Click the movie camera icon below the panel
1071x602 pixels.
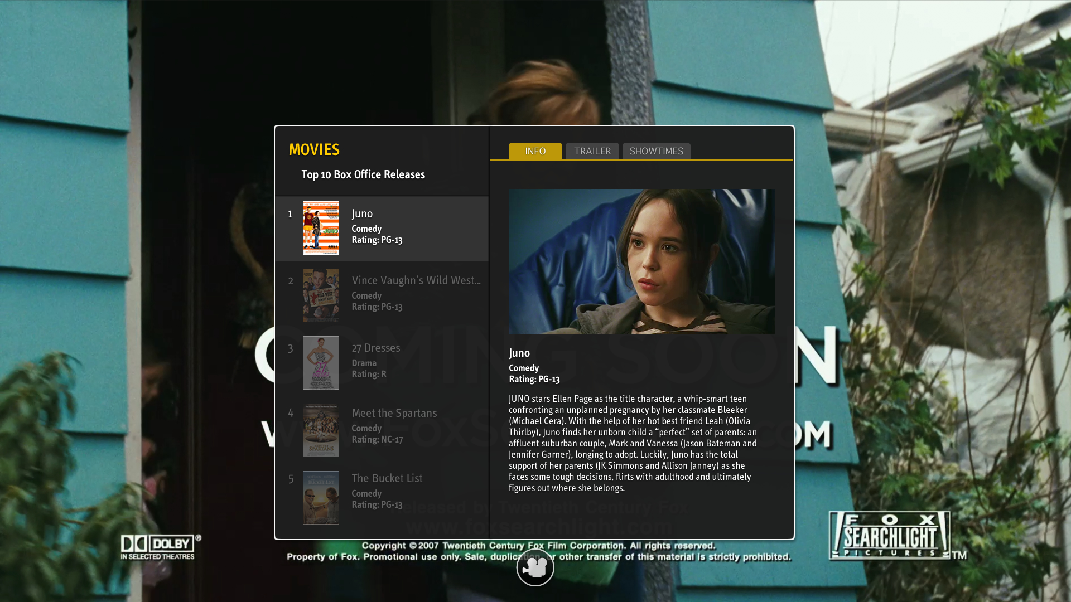535,567
